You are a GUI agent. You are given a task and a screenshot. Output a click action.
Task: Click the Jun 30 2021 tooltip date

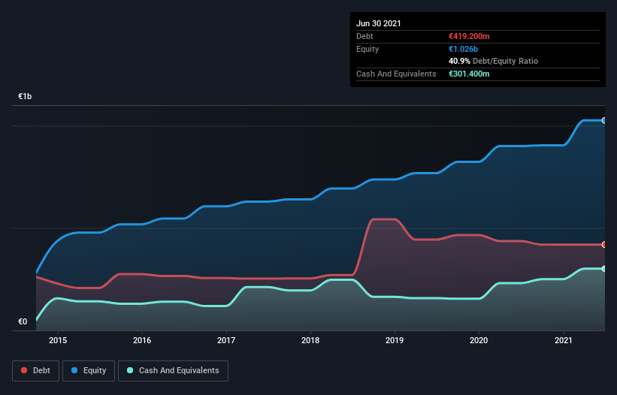pos(379,23)
